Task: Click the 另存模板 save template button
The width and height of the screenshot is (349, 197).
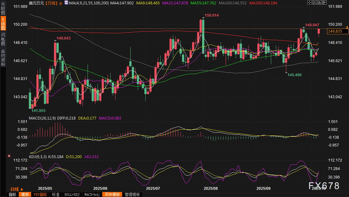Action: [112, 194]
